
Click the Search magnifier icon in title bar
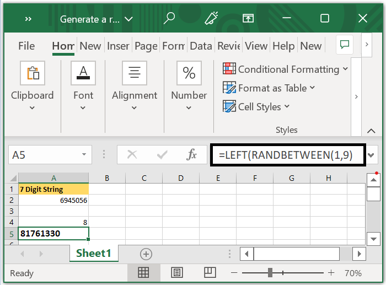(x=169, y=19)
